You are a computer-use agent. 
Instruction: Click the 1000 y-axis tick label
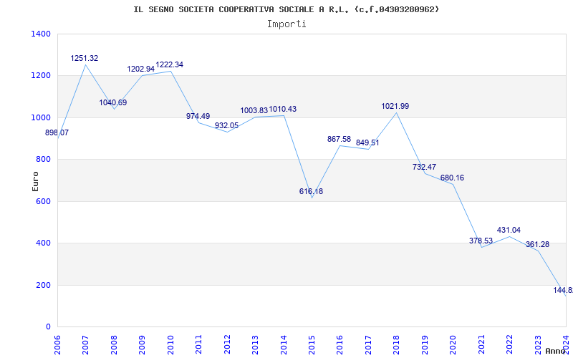click(x=41, y=117)
